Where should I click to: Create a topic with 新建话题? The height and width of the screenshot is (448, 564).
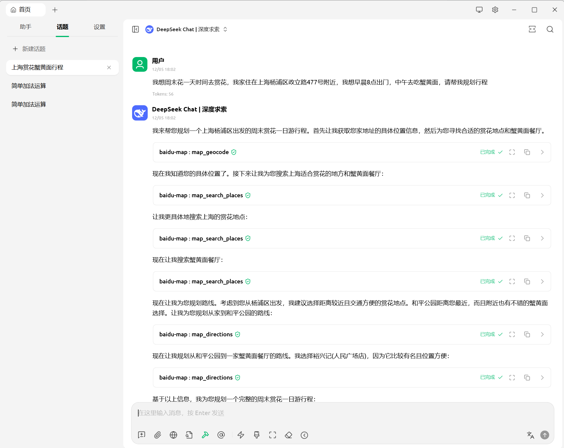click(29, 49)
